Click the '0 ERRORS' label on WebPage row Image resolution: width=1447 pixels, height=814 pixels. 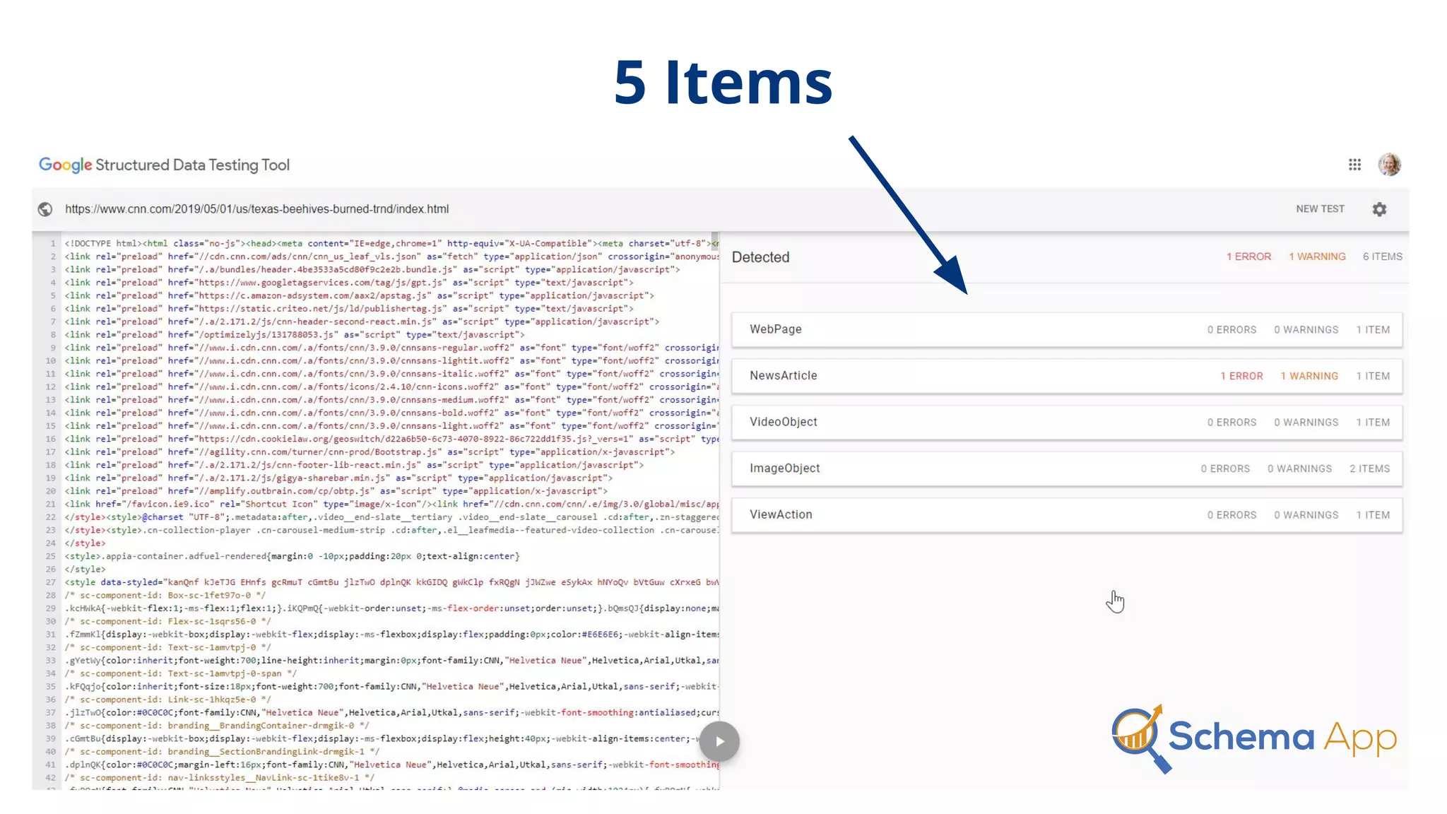[1232, 329]
